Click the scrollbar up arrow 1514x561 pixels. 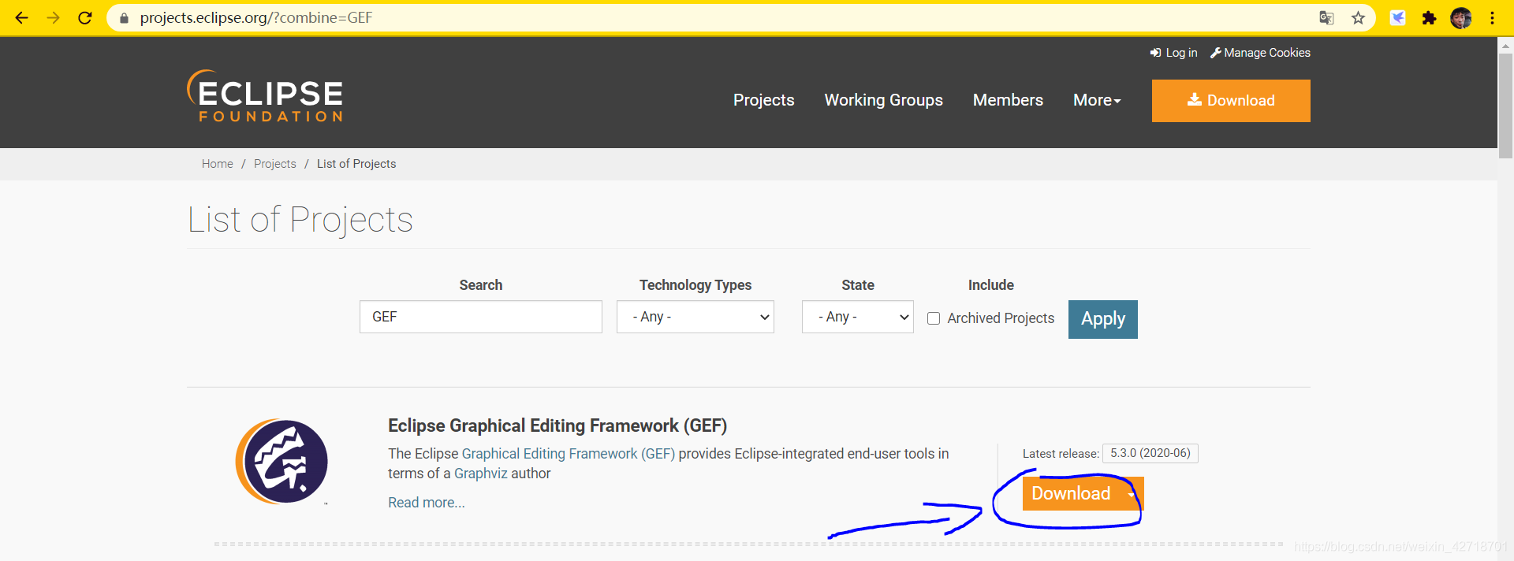pyautogui.click(x=1505, y=46)
